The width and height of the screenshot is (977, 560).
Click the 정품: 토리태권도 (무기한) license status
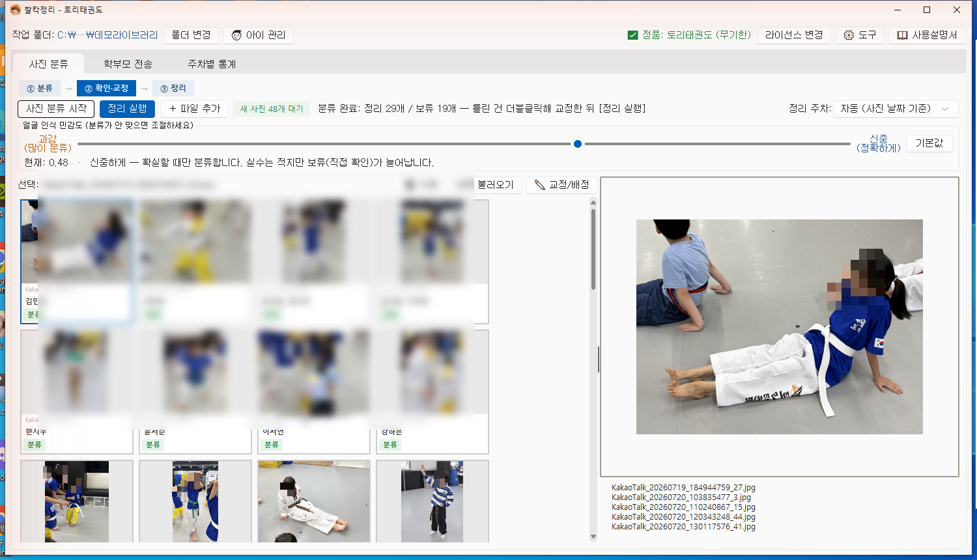689,35
